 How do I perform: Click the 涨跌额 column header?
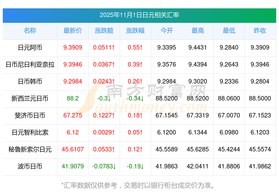click(x=104, y=31)
